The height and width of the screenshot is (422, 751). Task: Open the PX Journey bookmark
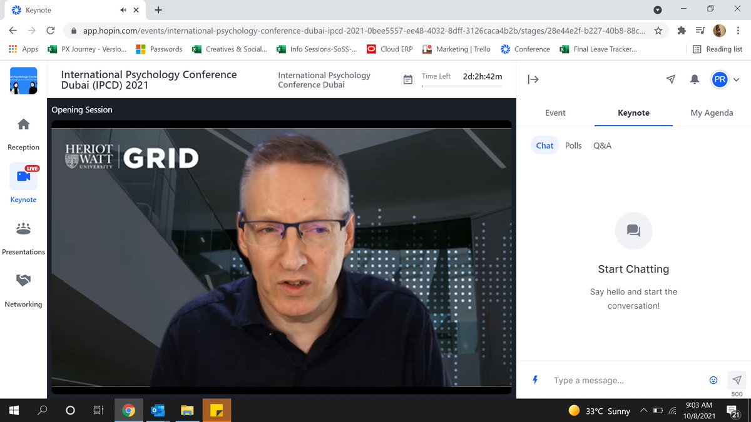[x=87, y=49]
